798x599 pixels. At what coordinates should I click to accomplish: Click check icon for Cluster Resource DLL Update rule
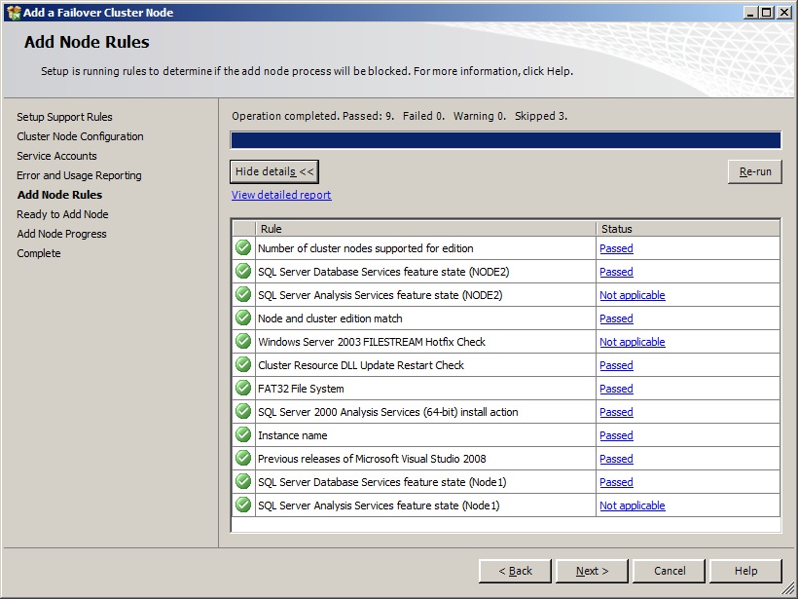coord(243,365)
